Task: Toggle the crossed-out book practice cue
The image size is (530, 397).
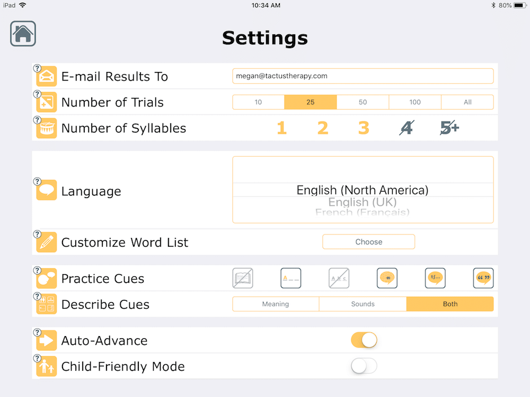Action: 243,278
